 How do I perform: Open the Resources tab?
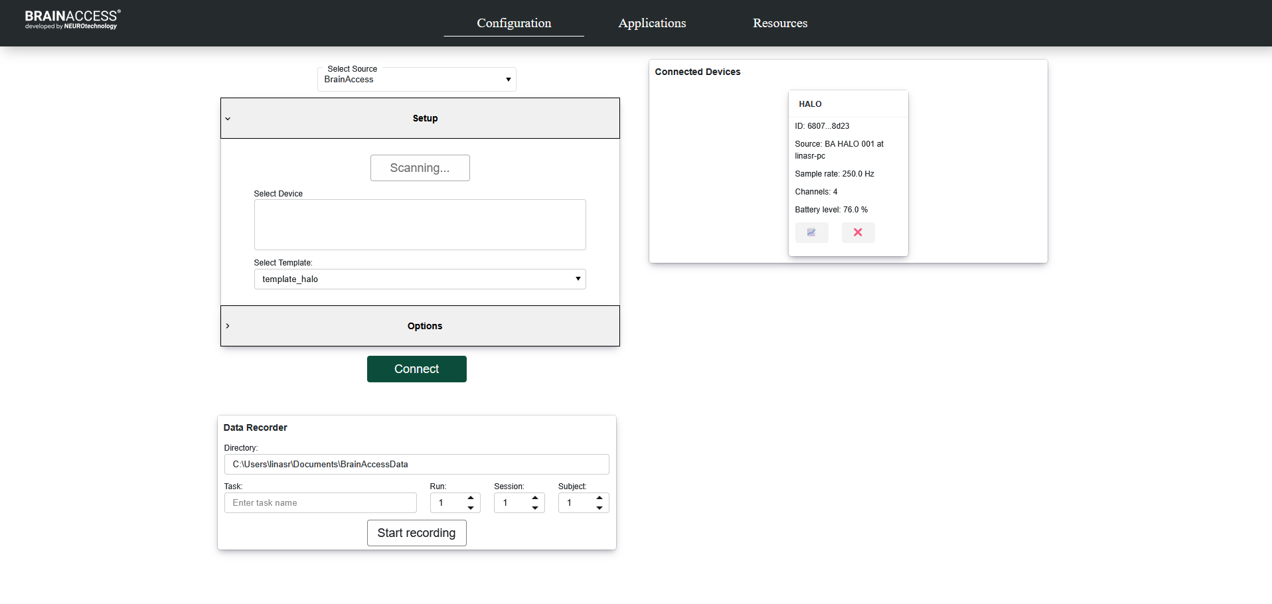779,23
